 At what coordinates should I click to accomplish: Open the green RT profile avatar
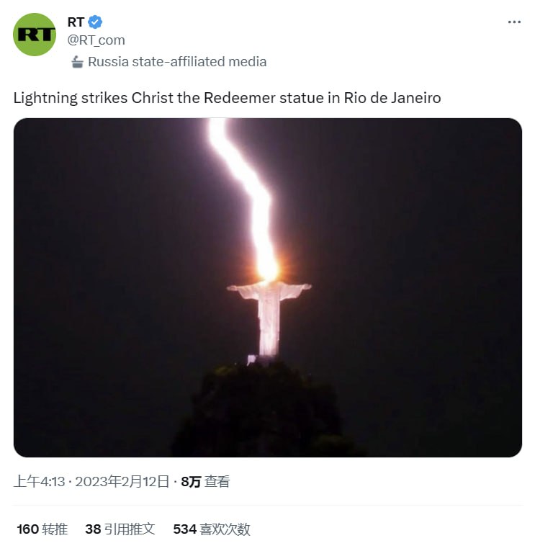tap(35, 35)
